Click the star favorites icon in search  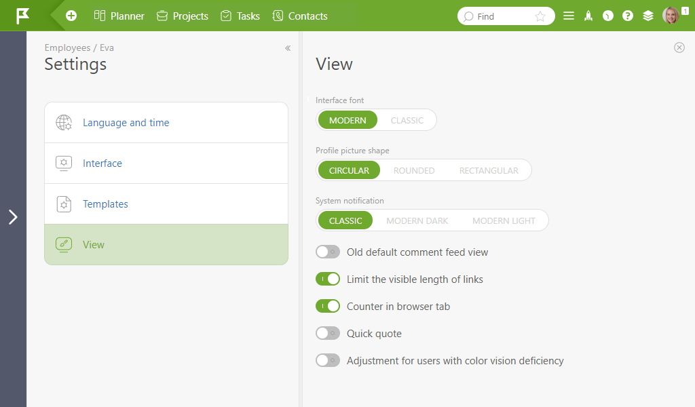(x=540, y=16)
